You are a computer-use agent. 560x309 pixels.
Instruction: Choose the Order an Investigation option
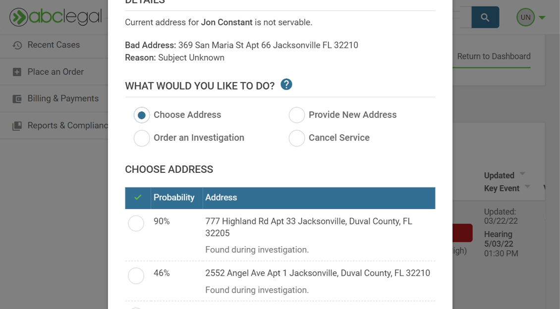142,138
